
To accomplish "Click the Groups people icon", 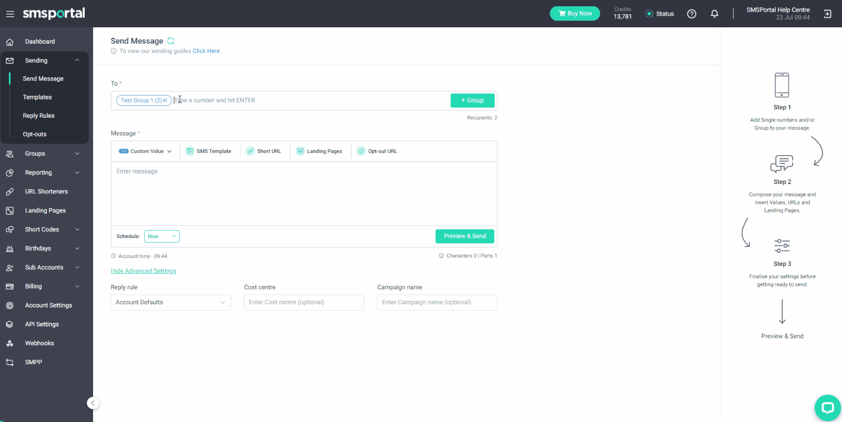I will pos(9,153).
